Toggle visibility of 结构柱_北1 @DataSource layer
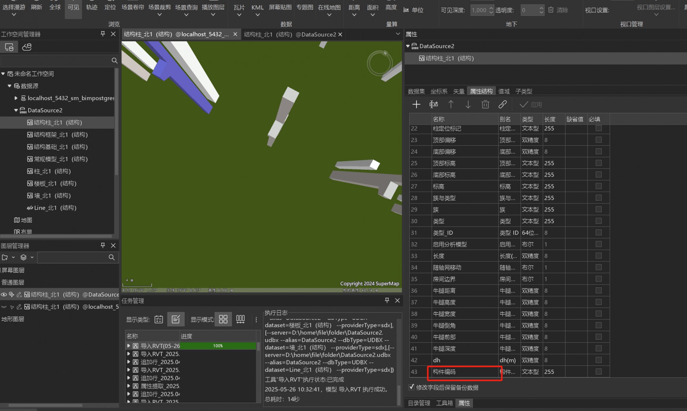Image resolution: width=687 pixels, height=411 pixels. tap(4, 295)
